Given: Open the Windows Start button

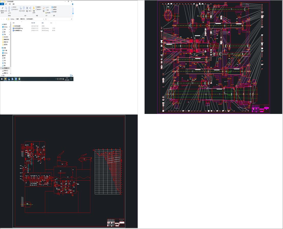Looking at the screenshot, I should pyautogui.click(x=2, y=79).
